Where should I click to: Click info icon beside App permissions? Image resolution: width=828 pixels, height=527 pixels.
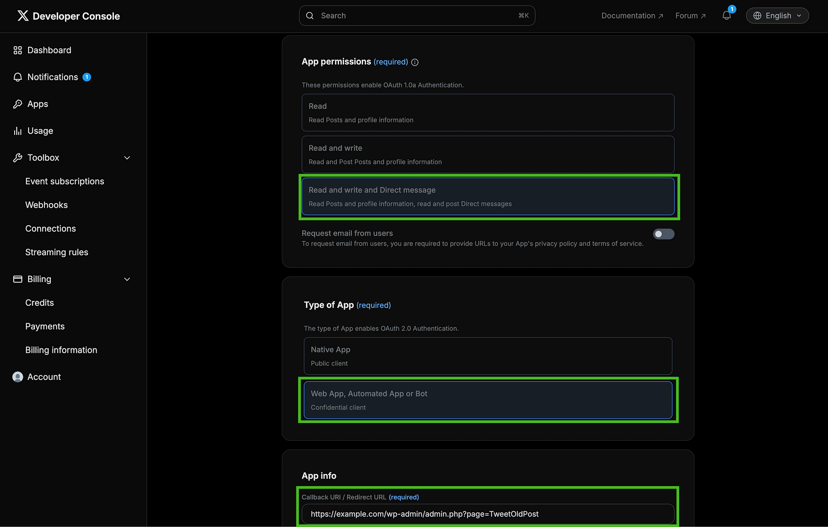tap(415, 62)
